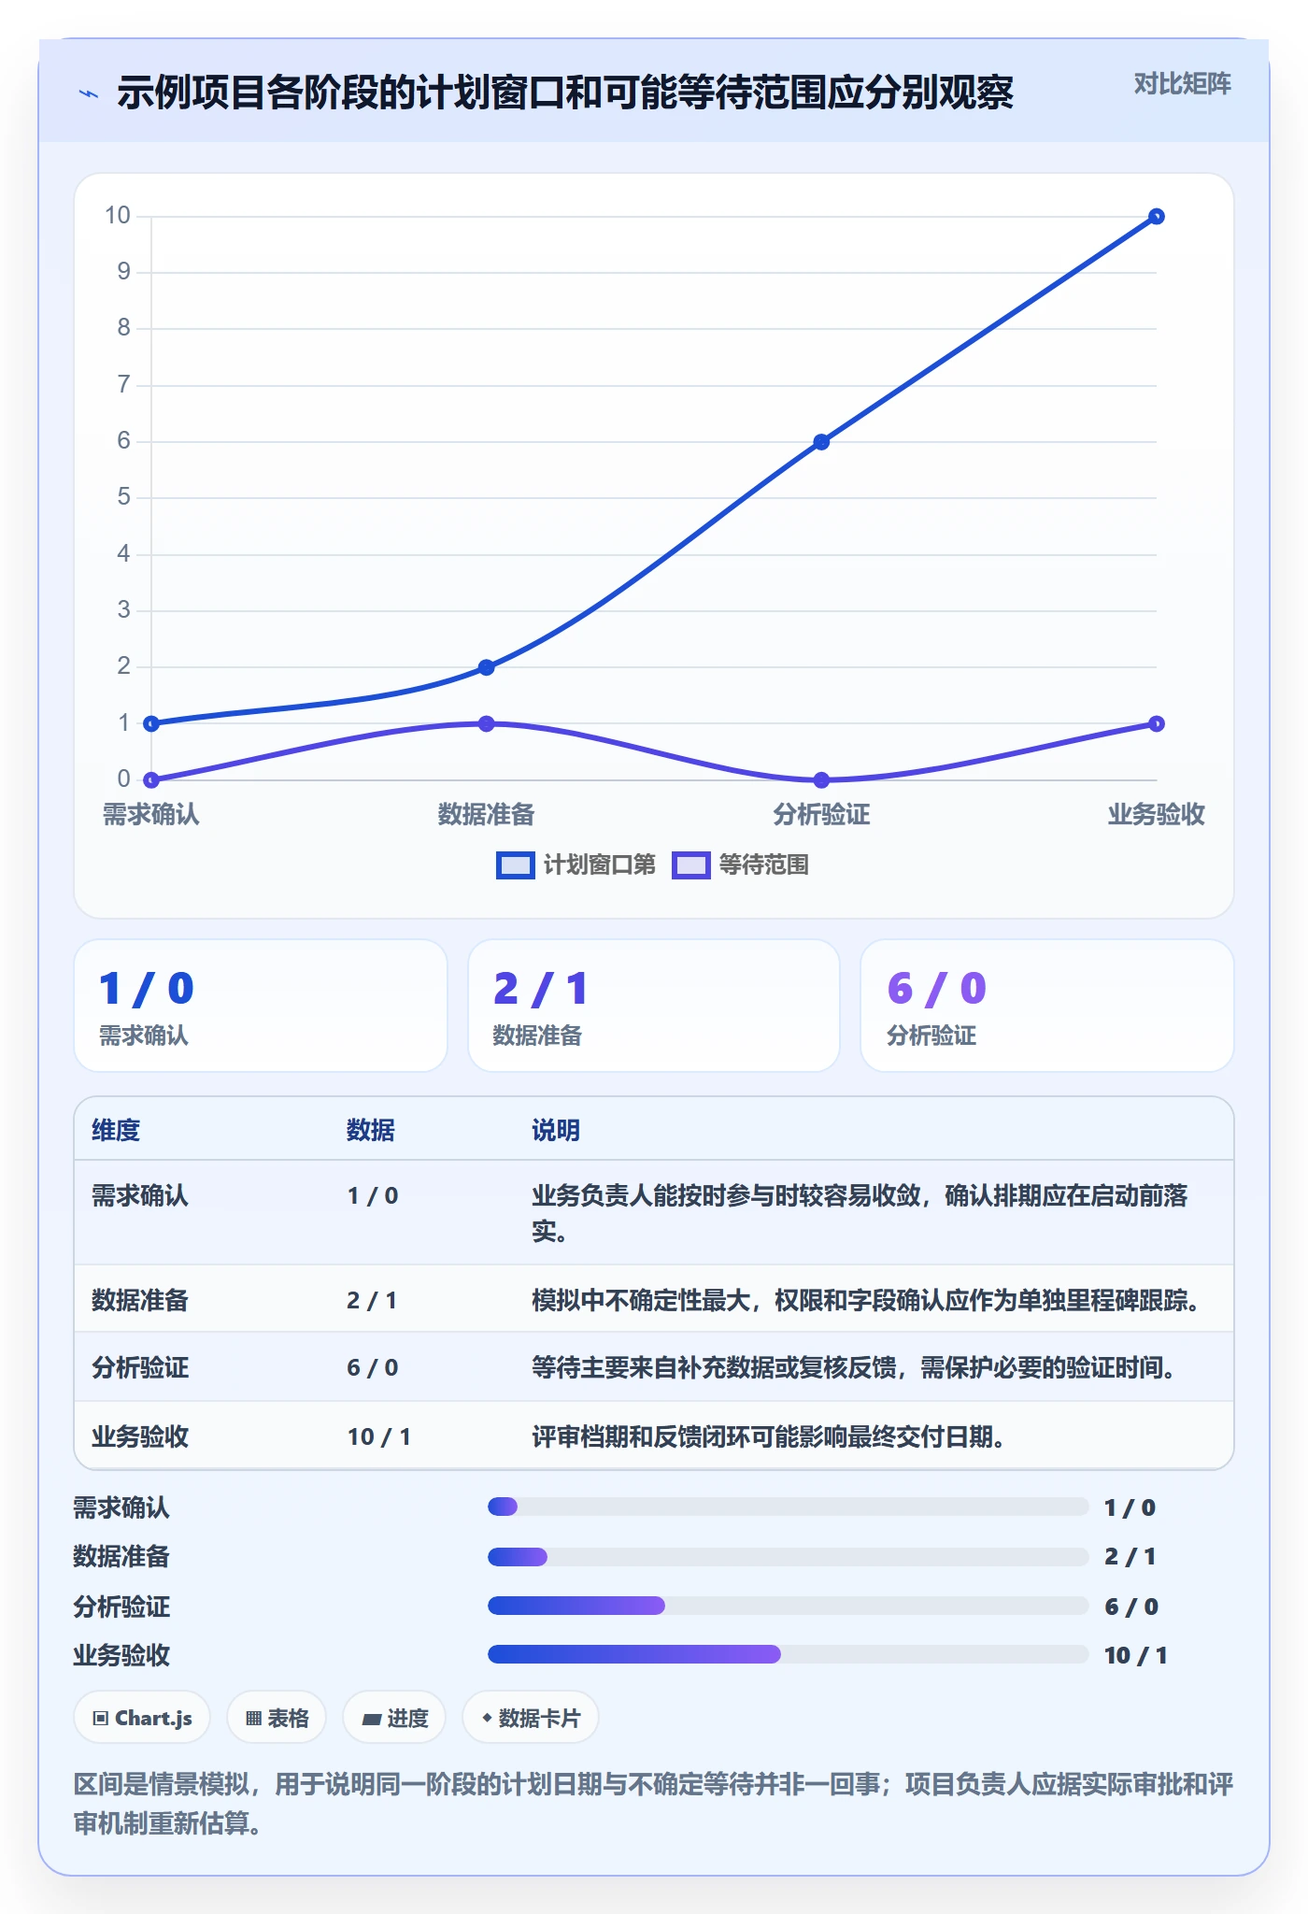
Task: Click the footnote text starting 区间是情景模拟
Action: point(654,1804)
